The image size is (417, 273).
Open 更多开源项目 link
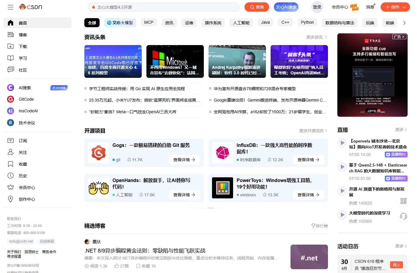(x=313, y=131)
